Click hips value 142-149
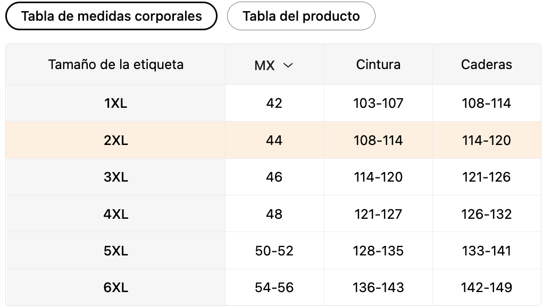The width and height of the screenshot is (551, 308). click(x=486, y=287)
